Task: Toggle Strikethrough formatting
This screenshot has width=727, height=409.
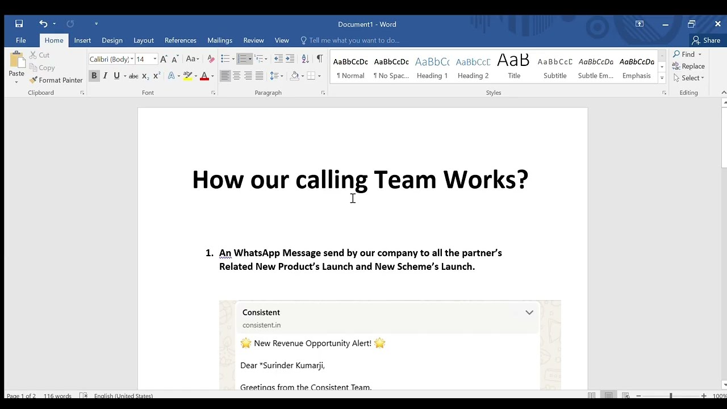Action: (133, 76)
